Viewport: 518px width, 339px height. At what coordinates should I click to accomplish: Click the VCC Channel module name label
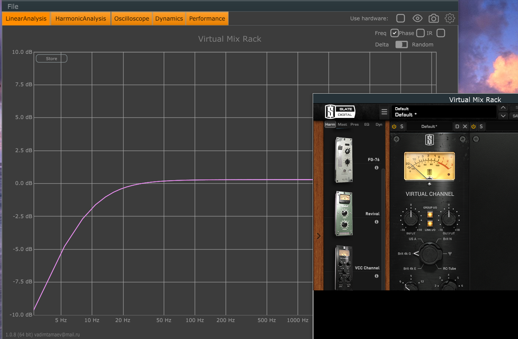tap(367, 268)
